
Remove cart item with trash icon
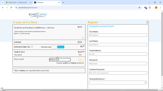point(83,38)
